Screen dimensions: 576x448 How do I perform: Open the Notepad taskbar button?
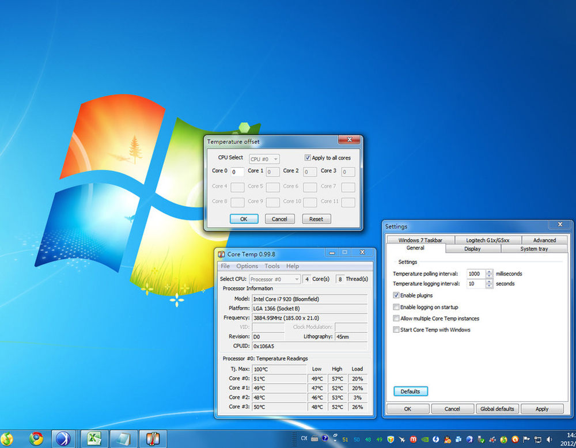[x=123, y=439]
